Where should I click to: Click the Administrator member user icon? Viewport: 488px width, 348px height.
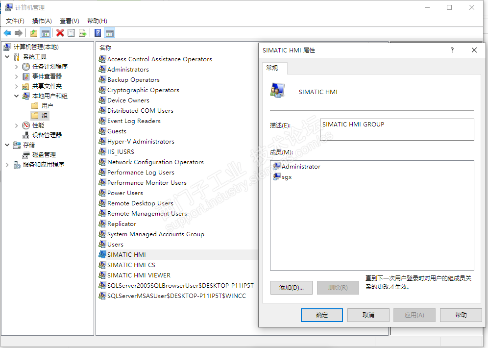coord(277,166)
